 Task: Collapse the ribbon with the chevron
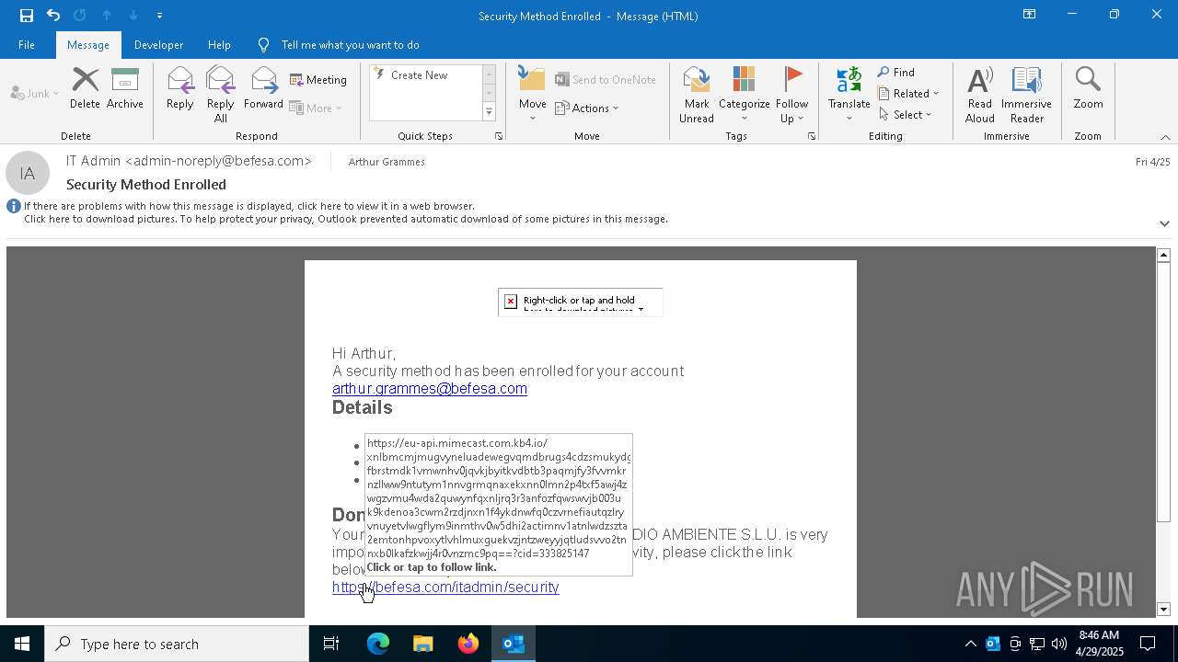click(x=1165, y=137)
